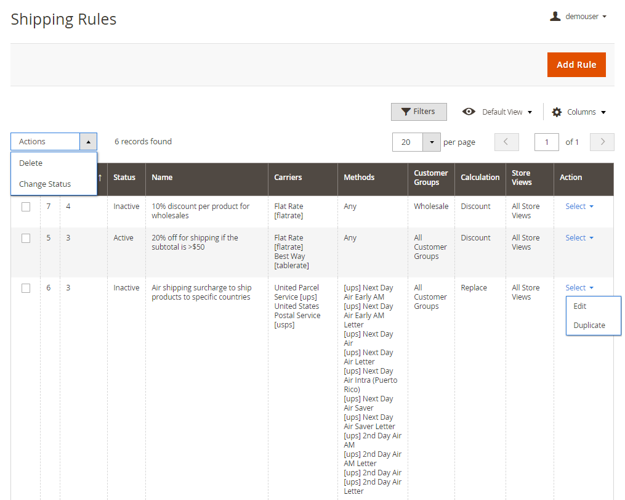This screenshot has height=500, width=625.
Task: Click the page number input field
Action: pos(546,142)
